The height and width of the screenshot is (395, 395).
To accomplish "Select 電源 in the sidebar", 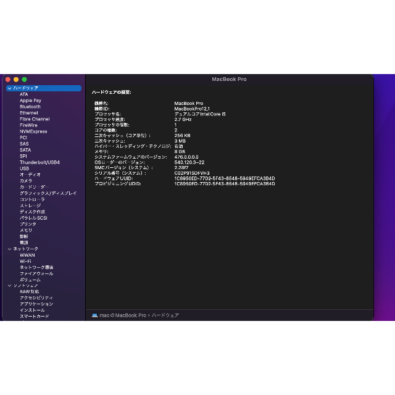I will (x=24, y=243).
